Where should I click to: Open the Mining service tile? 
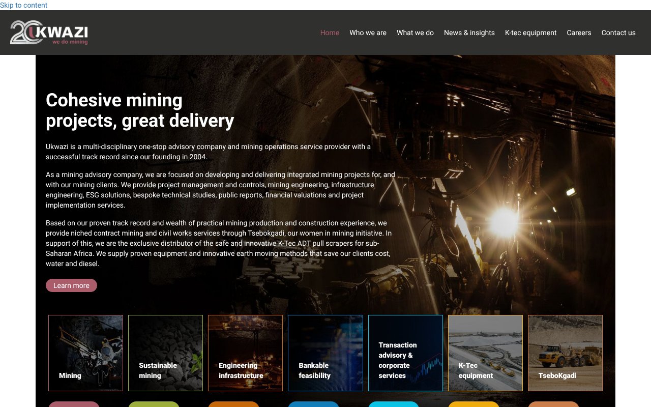click(x=85, y=353)
